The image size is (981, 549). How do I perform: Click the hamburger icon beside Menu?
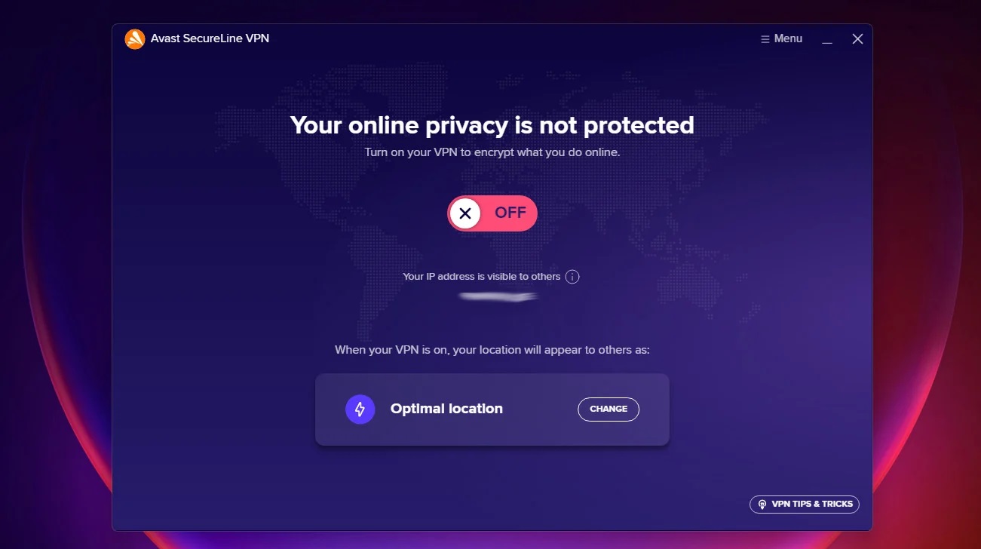pos(765,38)
